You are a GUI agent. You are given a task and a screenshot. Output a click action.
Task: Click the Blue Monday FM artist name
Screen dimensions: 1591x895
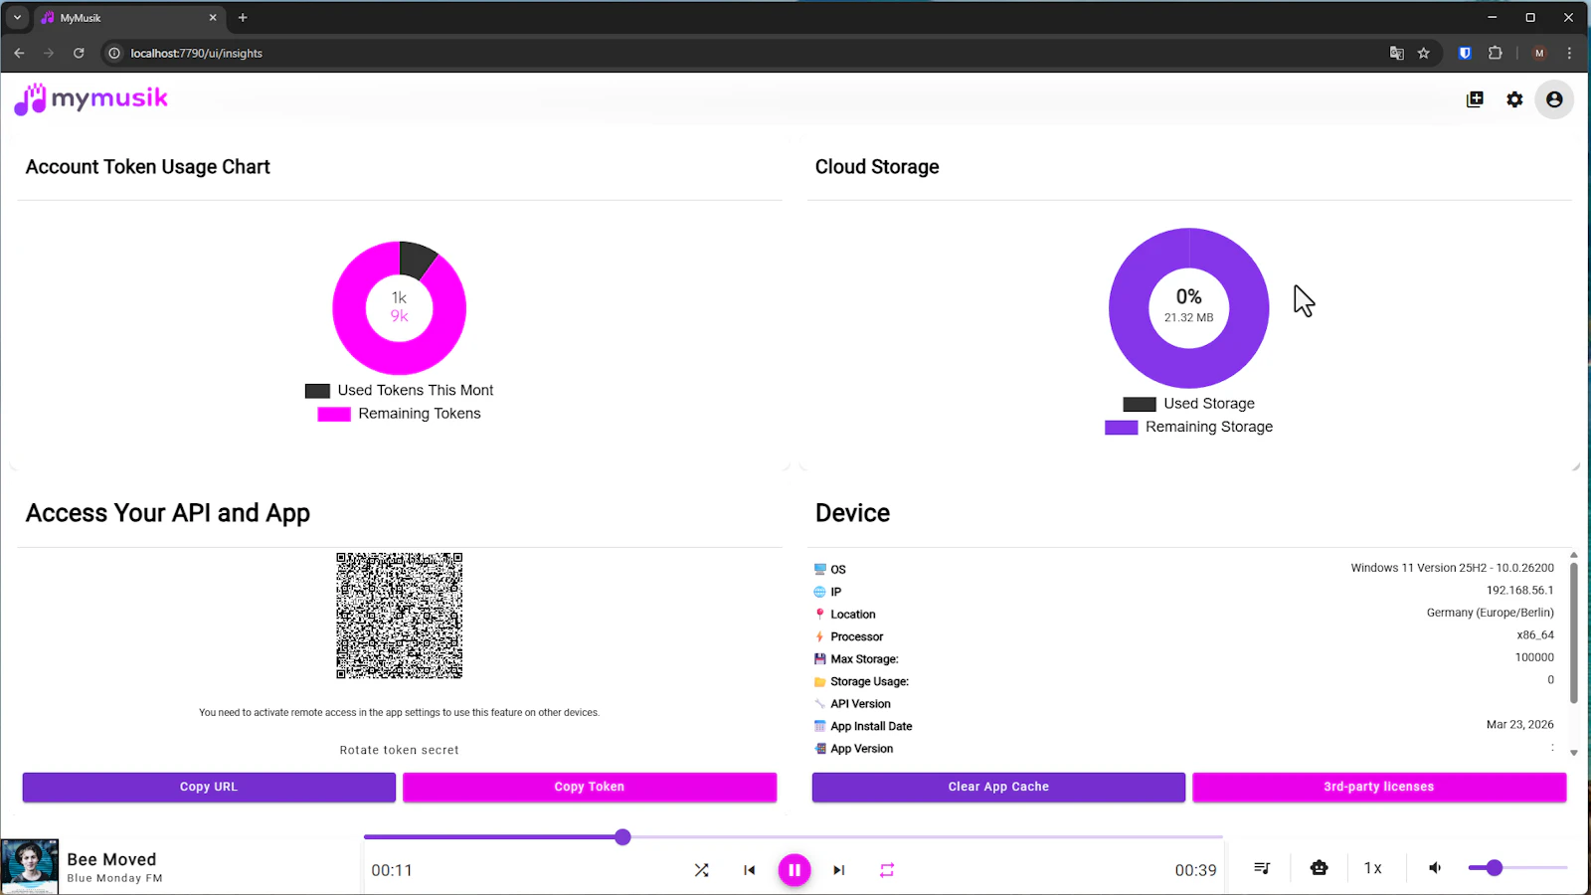tap(114, 878)
